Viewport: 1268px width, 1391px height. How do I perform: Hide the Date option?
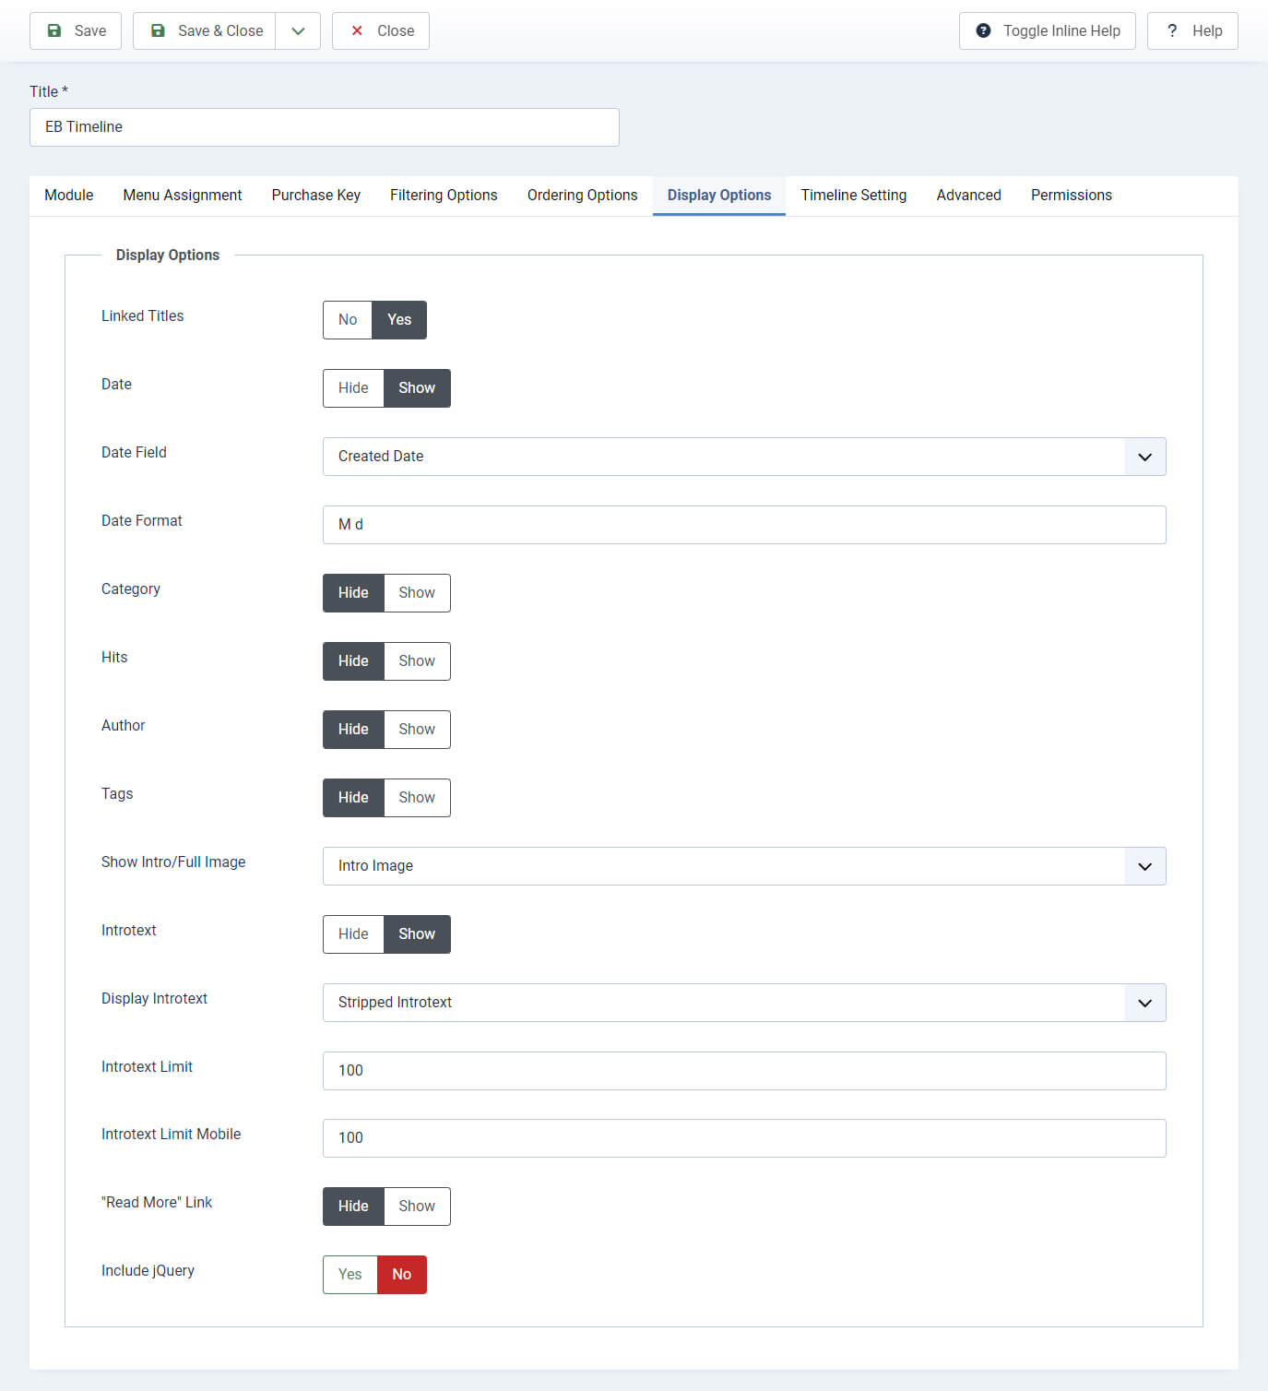pos(353,388)
